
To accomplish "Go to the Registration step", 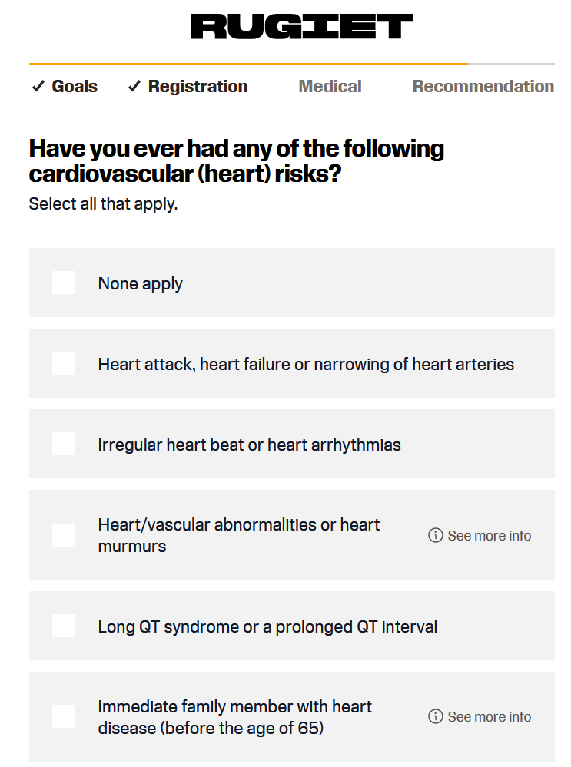I will coord(198,87).
